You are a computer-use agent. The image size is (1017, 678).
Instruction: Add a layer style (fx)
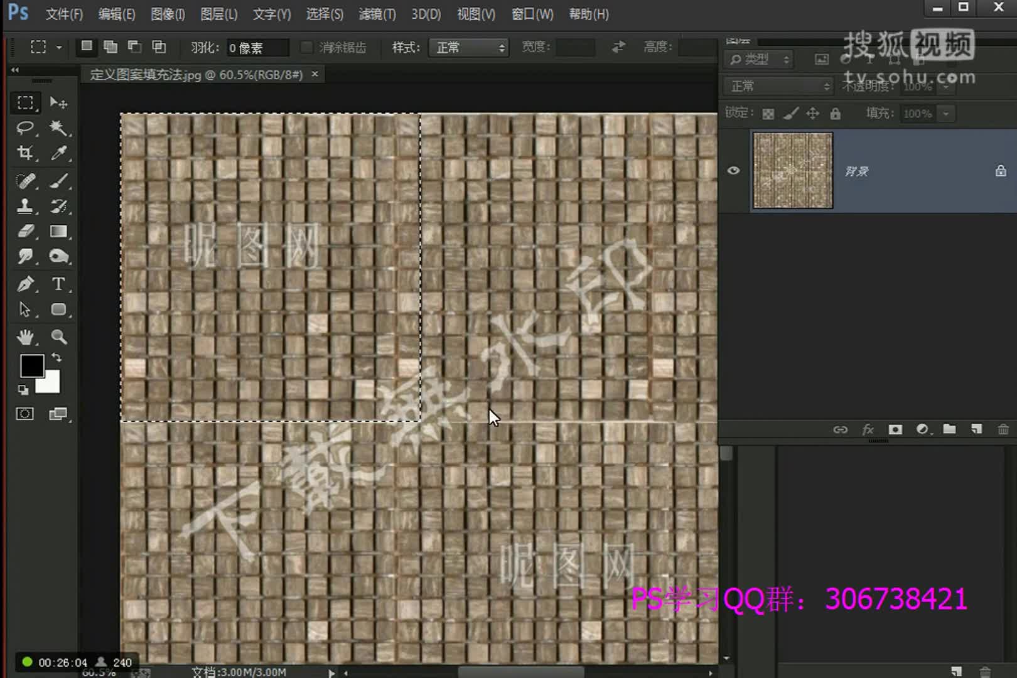[x=868, y=429]
